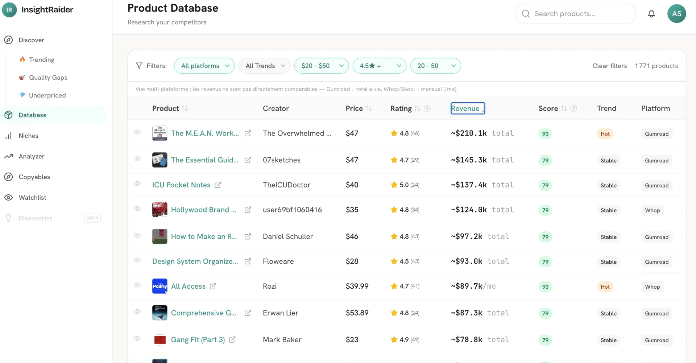This screenshot has height=363, width=696.
Task: Open Underpriced page
Action: [47, 95]
